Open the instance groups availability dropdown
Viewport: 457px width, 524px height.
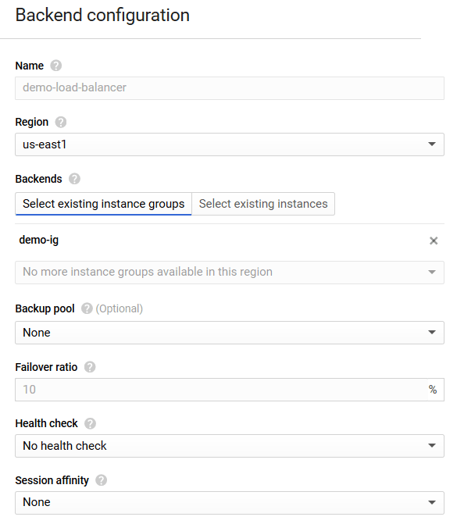(230, 273)
